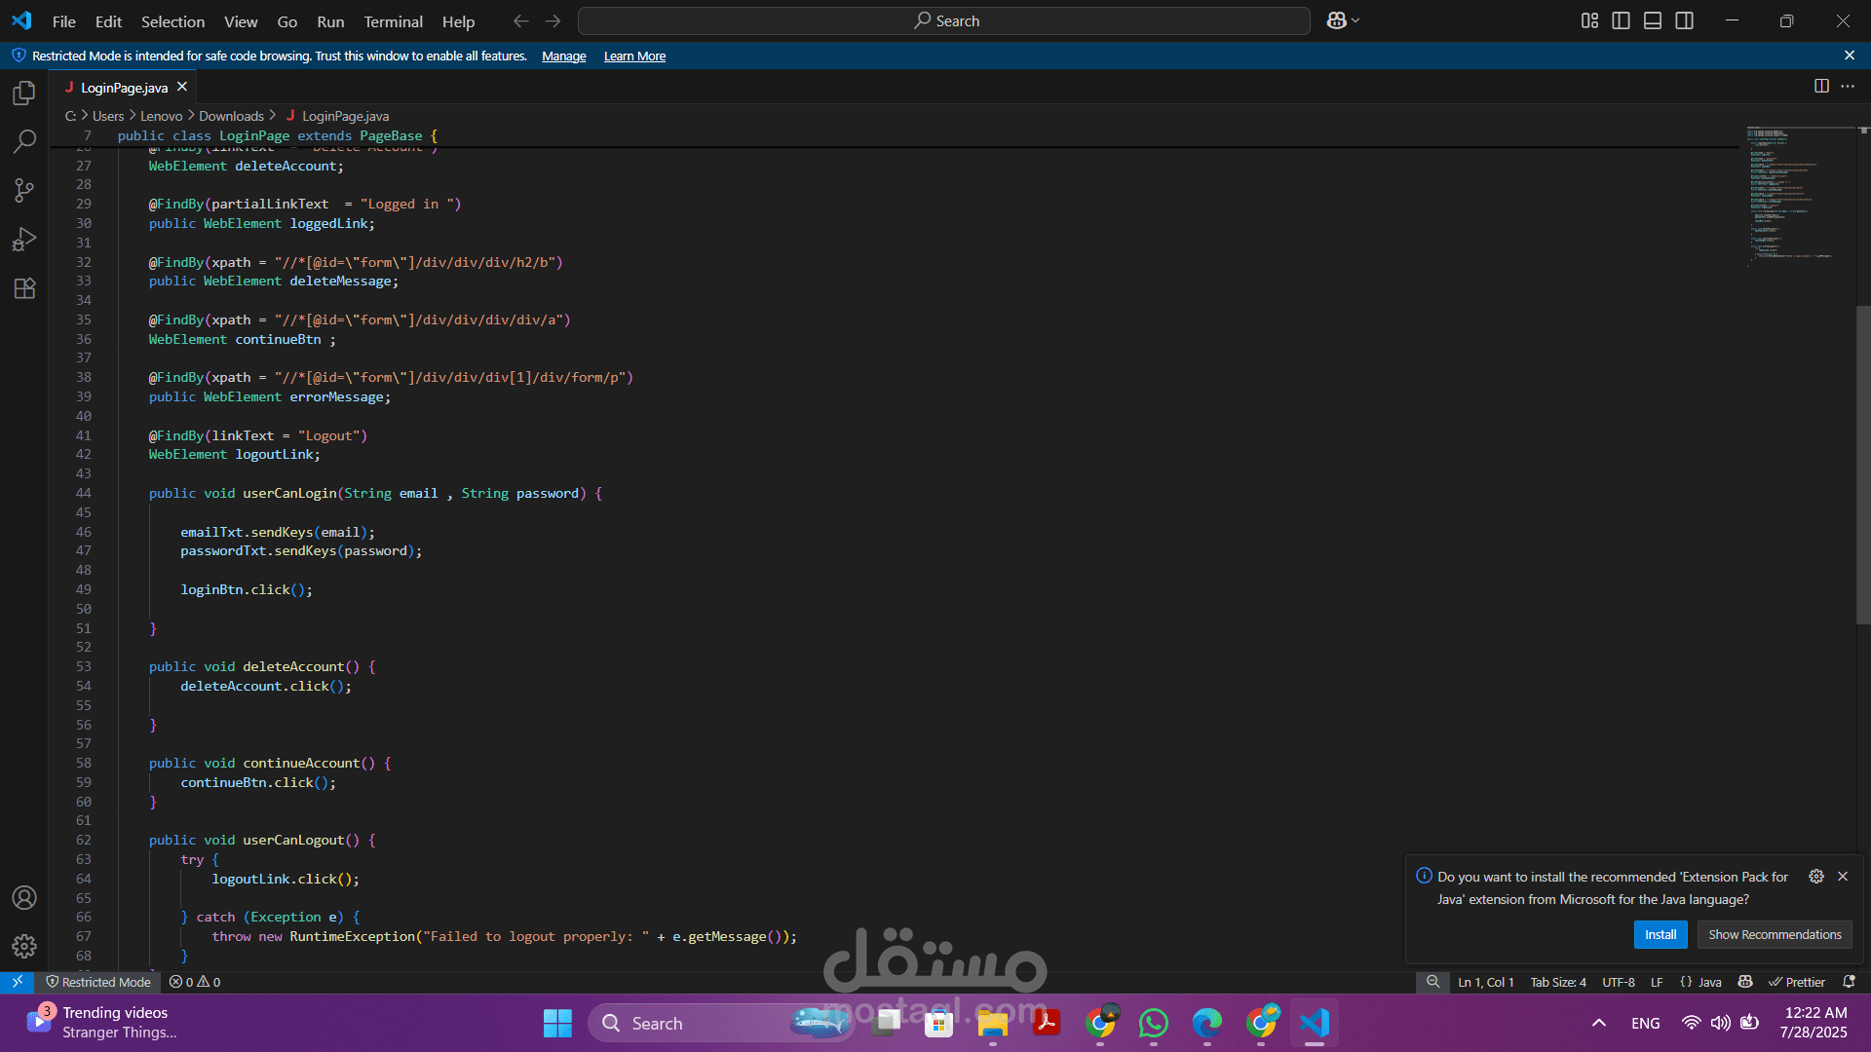Viewport: 1871px width, 1052px height.
Task: Open notification settings gear for Java extension
Action: coord(1816,877)
